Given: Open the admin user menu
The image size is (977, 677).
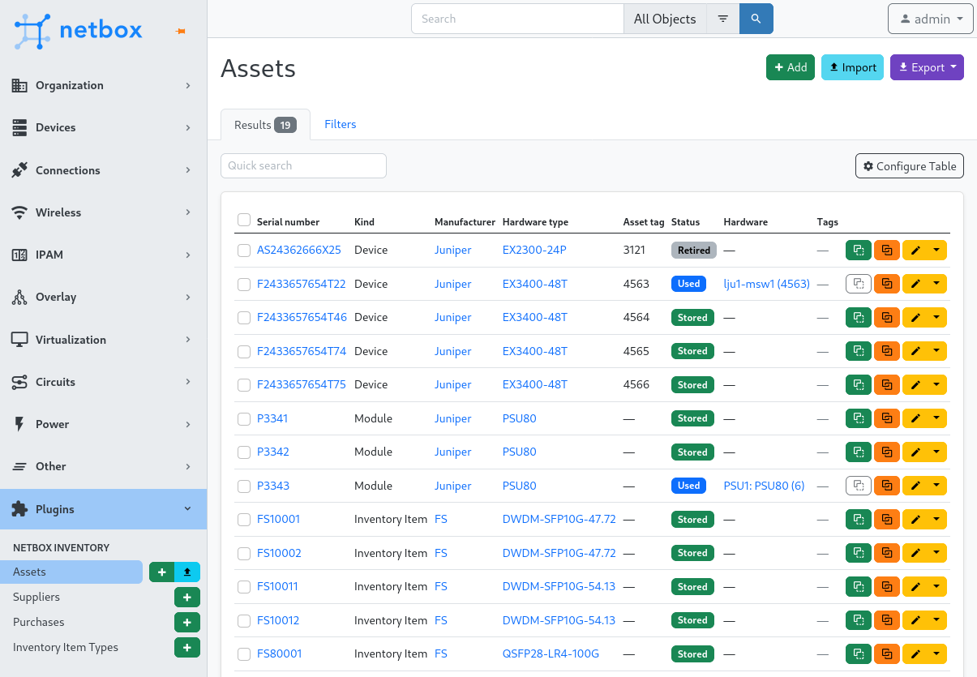Looking at the screenshot, I should click(931, 19).
